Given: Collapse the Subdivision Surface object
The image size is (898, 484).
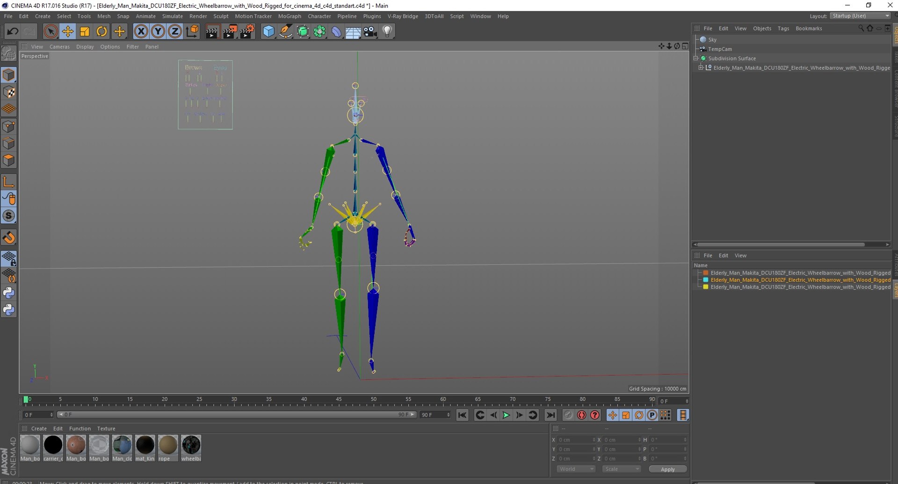Looking at the screenshot, I should [x=696, y=58].
